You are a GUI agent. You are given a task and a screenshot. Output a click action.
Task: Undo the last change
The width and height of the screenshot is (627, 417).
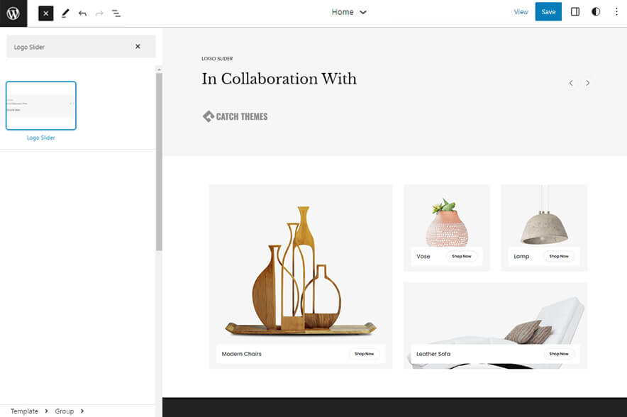82,13
